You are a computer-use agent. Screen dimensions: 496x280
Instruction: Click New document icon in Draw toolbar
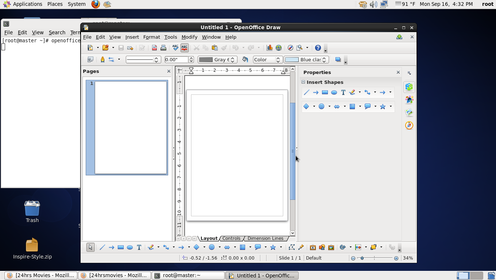(90, 48)
